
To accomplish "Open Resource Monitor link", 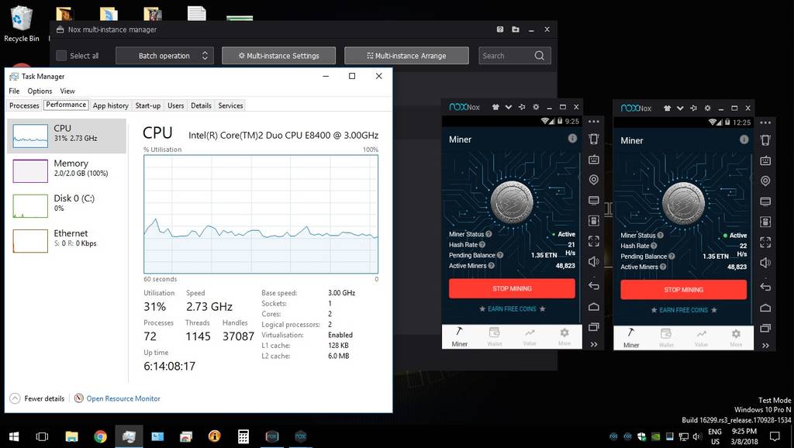I will coord(123,398).
